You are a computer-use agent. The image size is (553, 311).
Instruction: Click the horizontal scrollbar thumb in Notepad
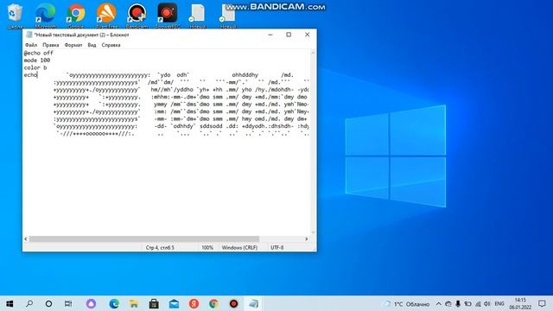144,238
